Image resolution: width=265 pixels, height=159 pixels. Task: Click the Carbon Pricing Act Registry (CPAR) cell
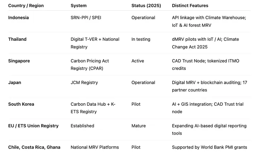[x=90, y=64]
